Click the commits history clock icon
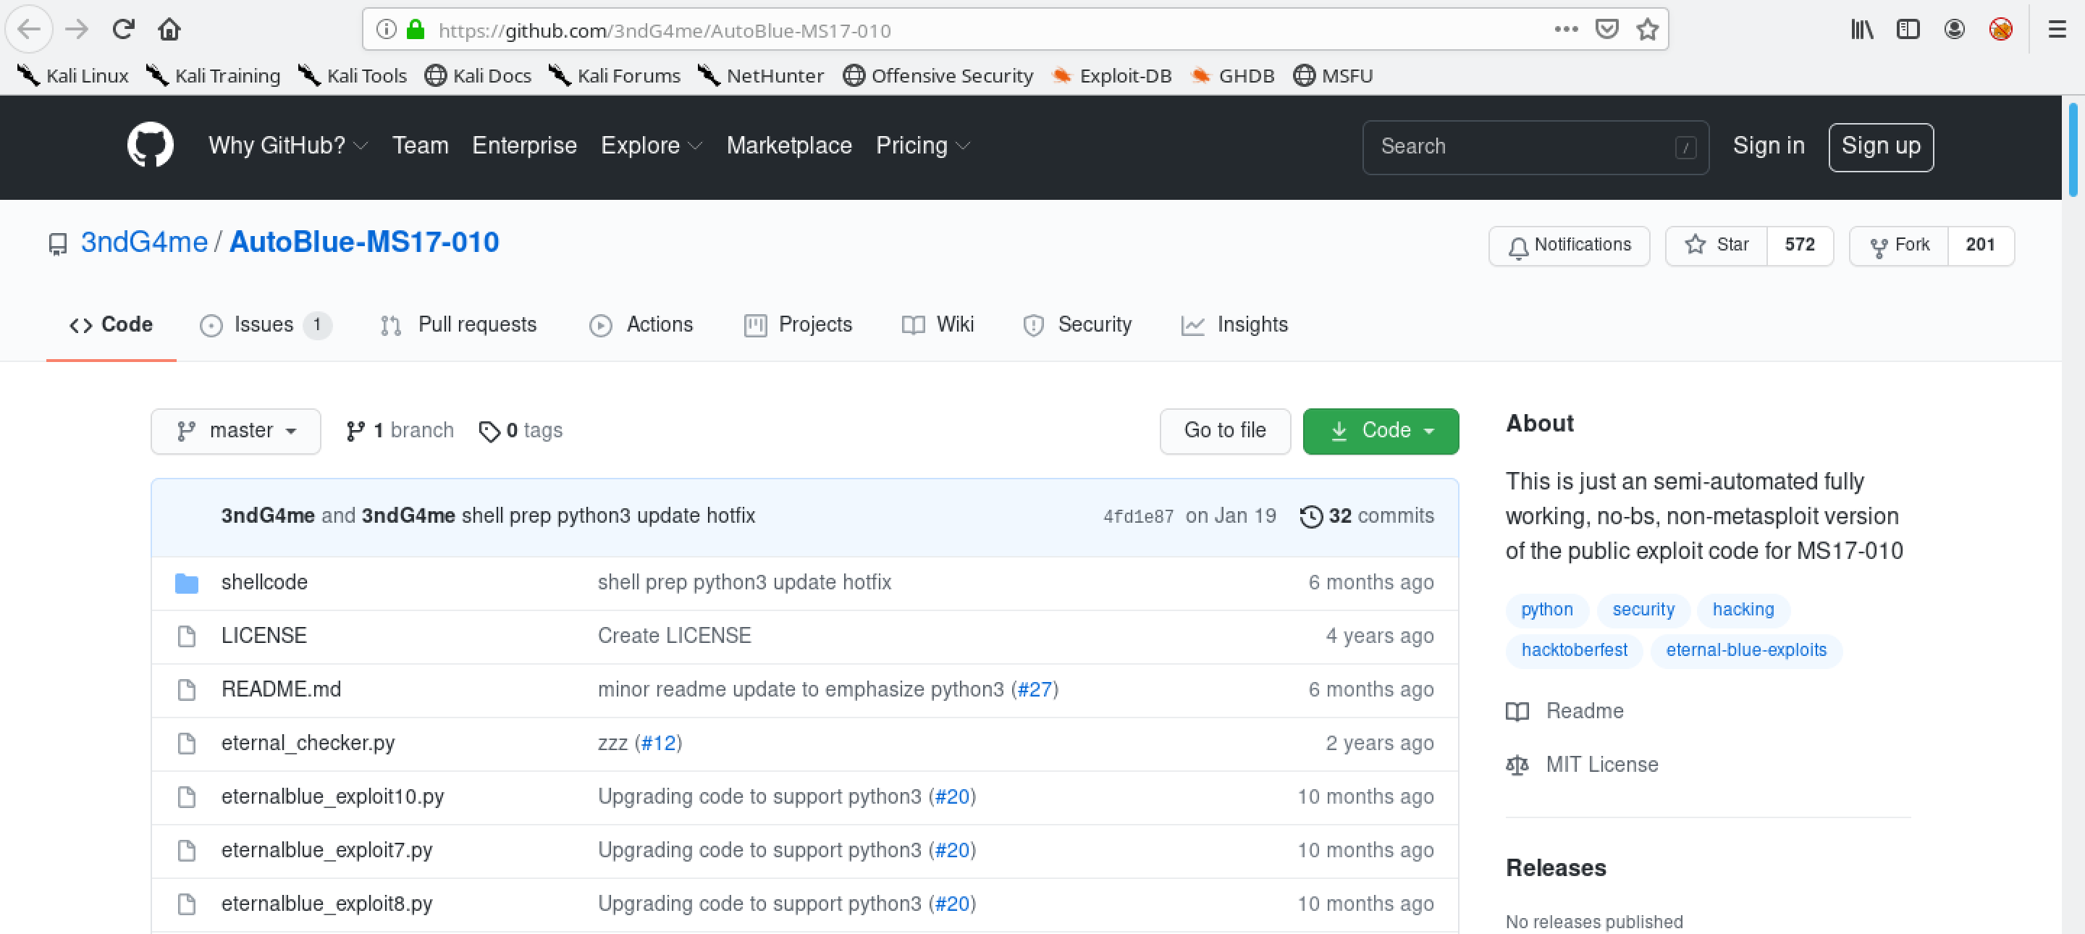The height and width of the screenshot is (934, 2085). click(x=1311, y=516)
